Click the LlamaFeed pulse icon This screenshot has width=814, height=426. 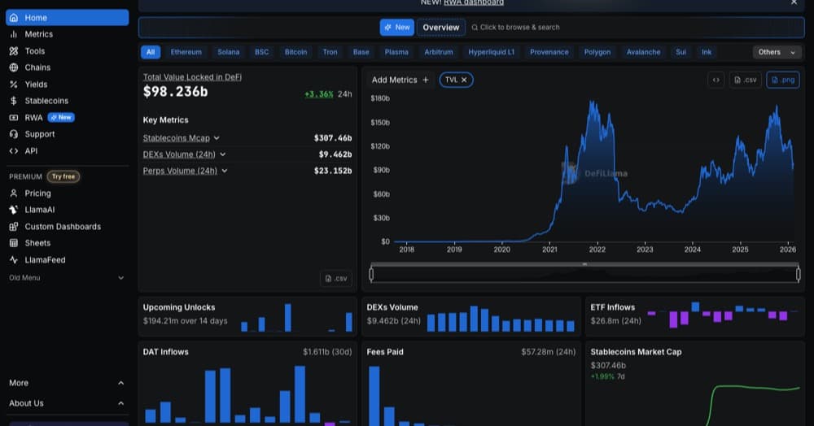[14, 259]
